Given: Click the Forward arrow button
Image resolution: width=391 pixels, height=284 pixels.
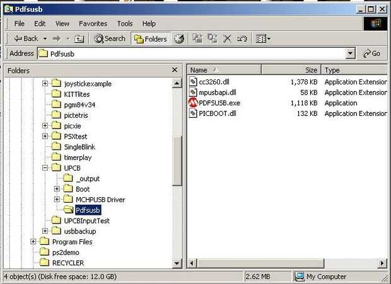Looking at the screenshot, I should click(x=57, y=38).
